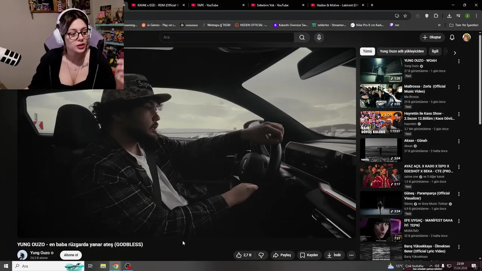Screen dimensions: 482x271
Task: Click the Oluştur create button
Action: [432, 37]
